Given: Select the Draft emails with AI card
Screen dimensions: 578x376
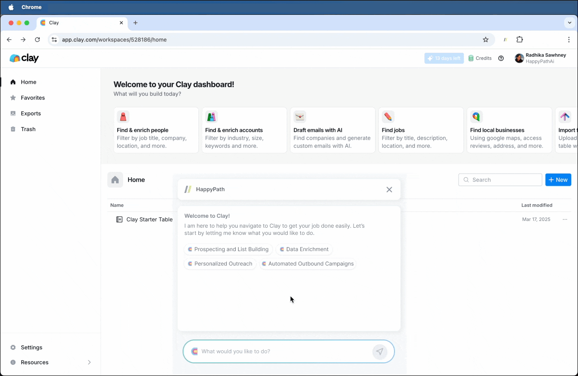Looking at the screenshot, I should [333, 130].
